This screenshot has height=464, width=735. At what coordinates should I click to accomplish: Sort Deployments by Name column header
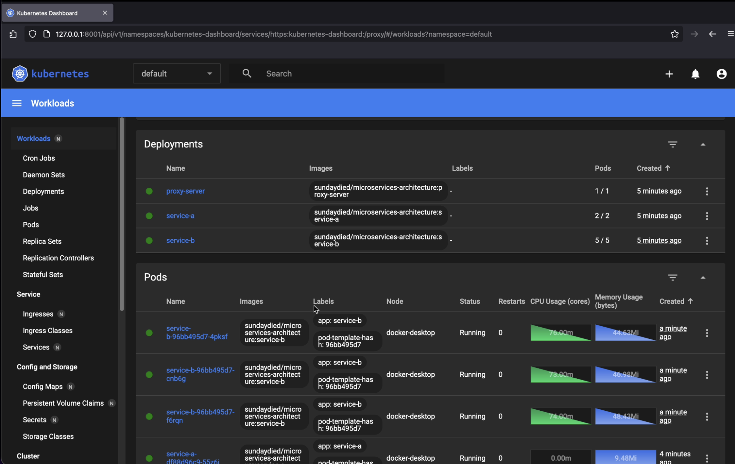pos(175,168)
